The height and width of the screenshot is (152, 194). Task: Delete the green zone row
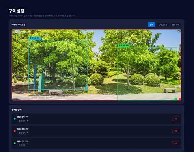click(x=175, y=143)
